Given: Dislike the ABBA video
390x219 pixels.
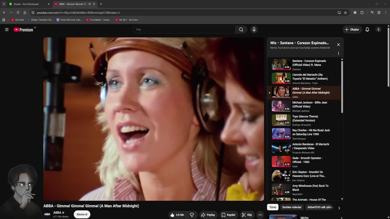Looking at the screenshot, I should (192, 215).
